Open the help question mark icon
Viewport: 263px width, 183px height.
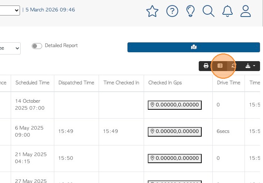click(172, 11)
